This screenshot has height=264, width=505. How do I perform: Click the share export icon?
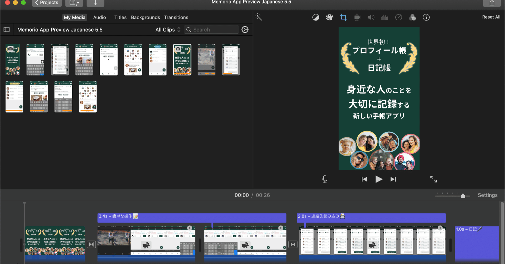point(492,3)
